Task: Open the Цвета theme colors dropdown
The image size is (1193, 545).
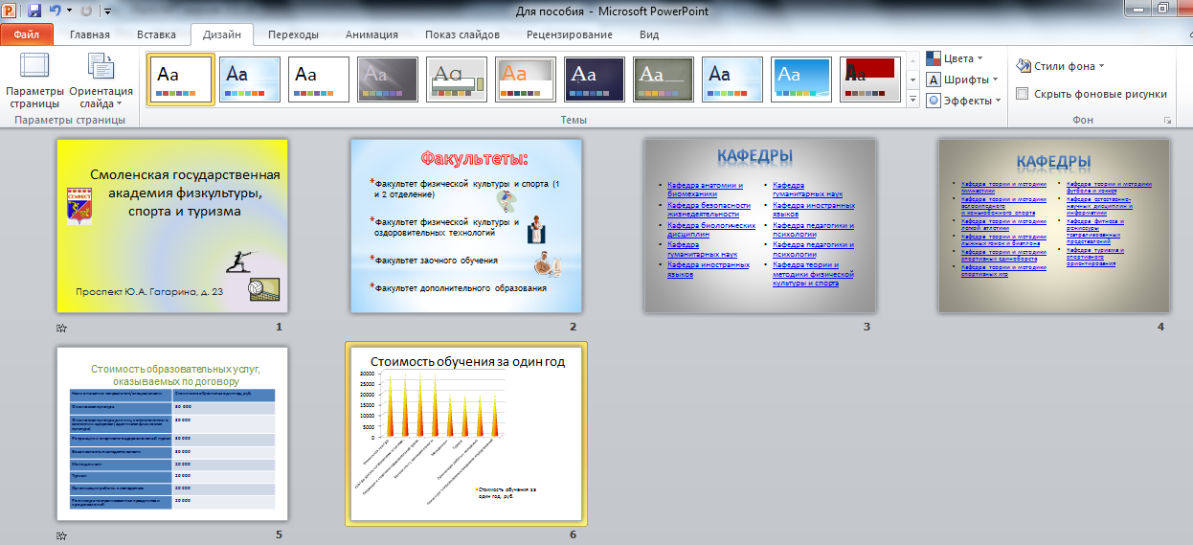Action: coord(956,58)
